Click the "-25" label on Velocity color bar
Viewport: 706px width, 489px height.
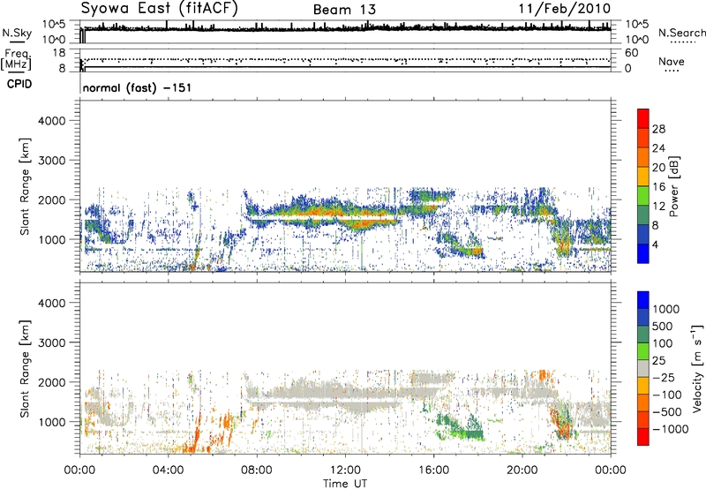664,377
